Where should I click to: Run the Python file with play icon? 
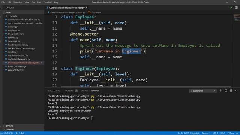[231, 7]
